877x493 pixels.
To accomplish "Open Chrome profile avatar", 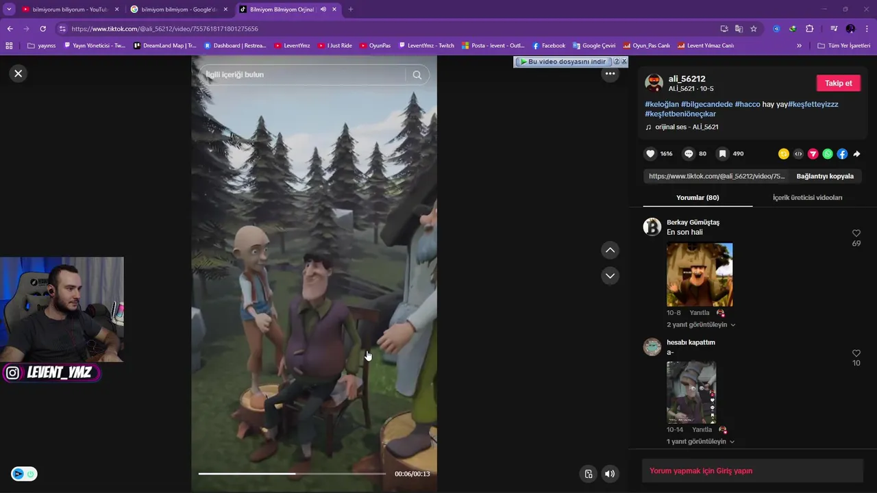I will [850, 29].
